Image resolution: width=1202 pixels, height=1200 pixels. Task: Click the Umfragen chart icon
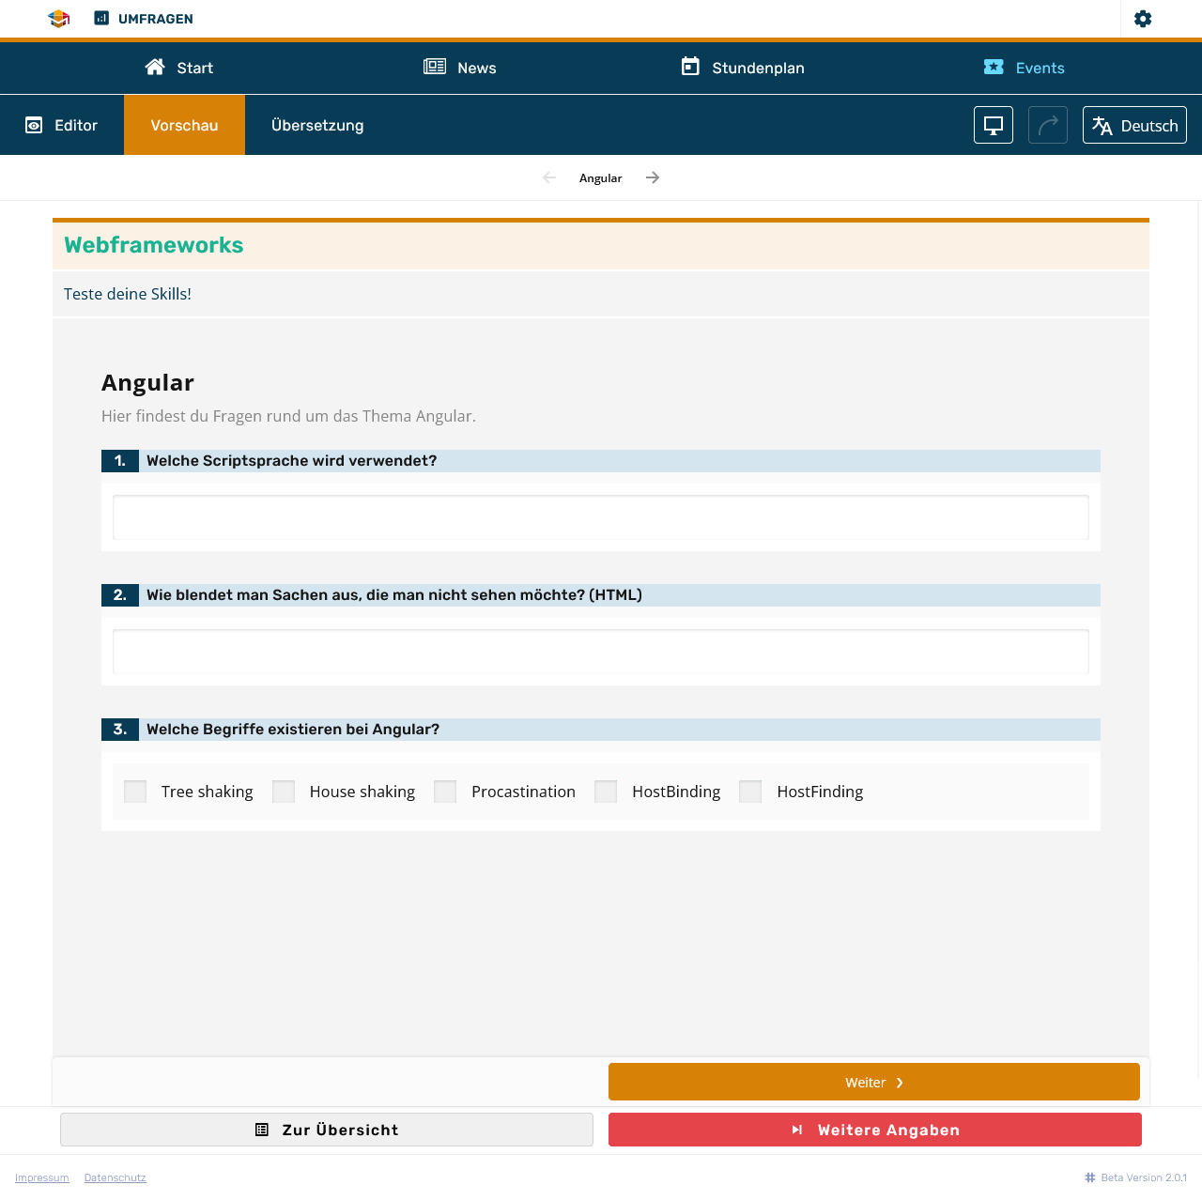point(101,19)
